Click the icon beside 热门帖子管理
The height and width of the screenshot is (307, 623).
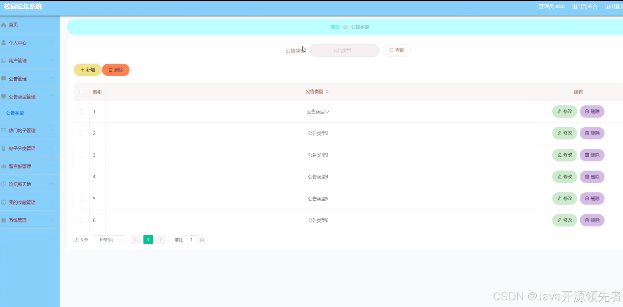point(4,131)
